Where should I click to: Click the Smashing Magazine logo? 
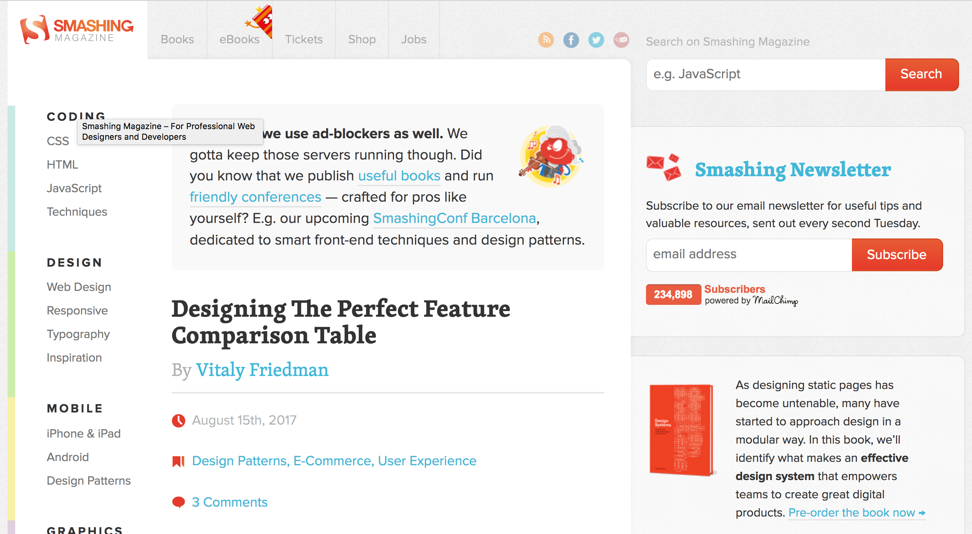click(x=77, y=30)
